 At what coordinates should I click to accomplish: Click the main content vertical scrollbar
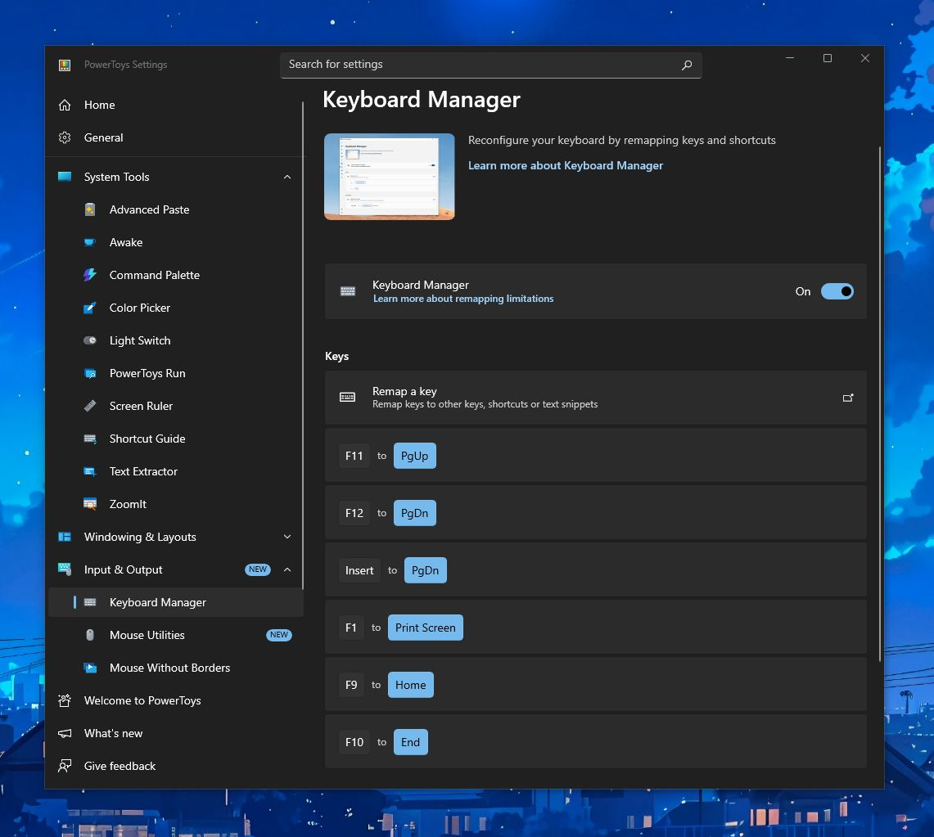879,405
